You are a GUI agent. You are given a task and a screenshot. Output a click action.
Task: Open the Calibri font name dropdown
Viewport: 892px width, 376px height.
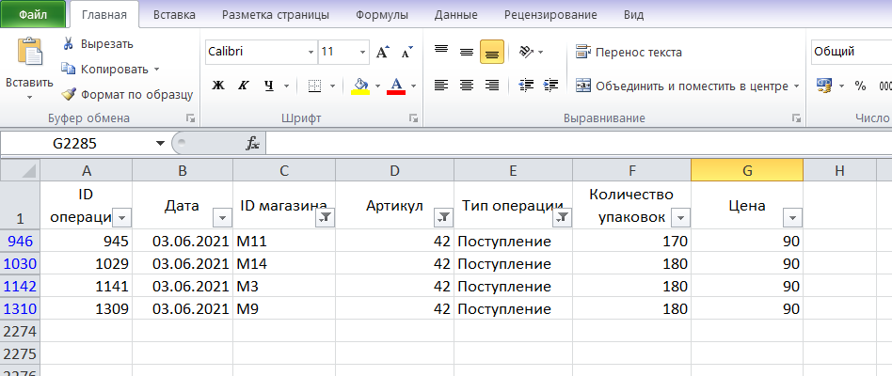pyautogui.click(x=311, y=53)
